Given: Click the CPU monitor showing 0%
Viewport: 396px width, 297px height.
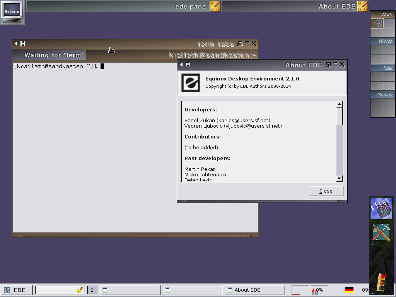Looking at the screenshot, I should (319, 290).
